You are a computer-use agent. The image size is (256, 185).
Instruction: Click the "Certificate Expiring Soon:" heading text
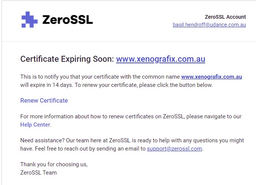pos(67,59)
